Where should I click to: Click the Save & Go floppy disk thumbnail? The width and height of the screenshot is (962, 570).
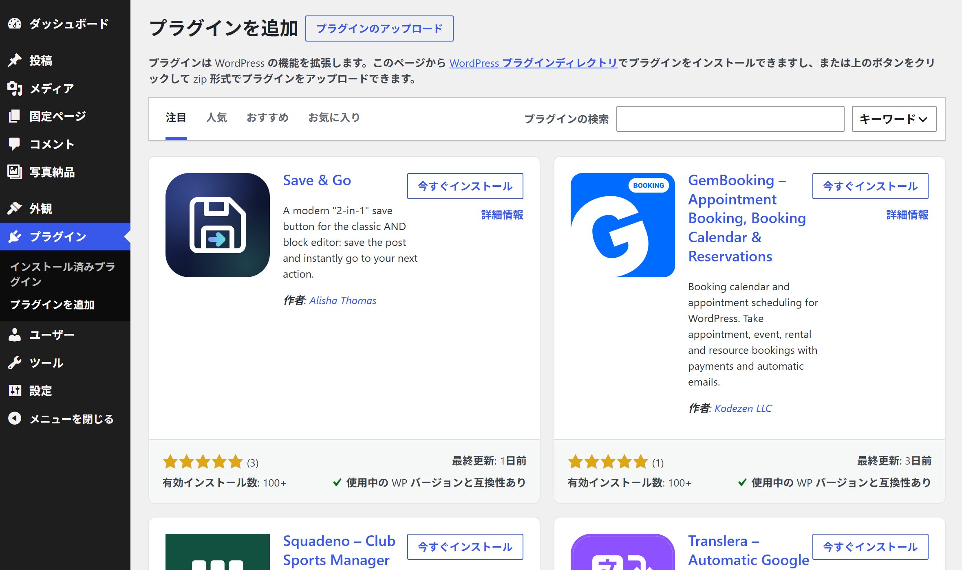[x=218, y=225]
